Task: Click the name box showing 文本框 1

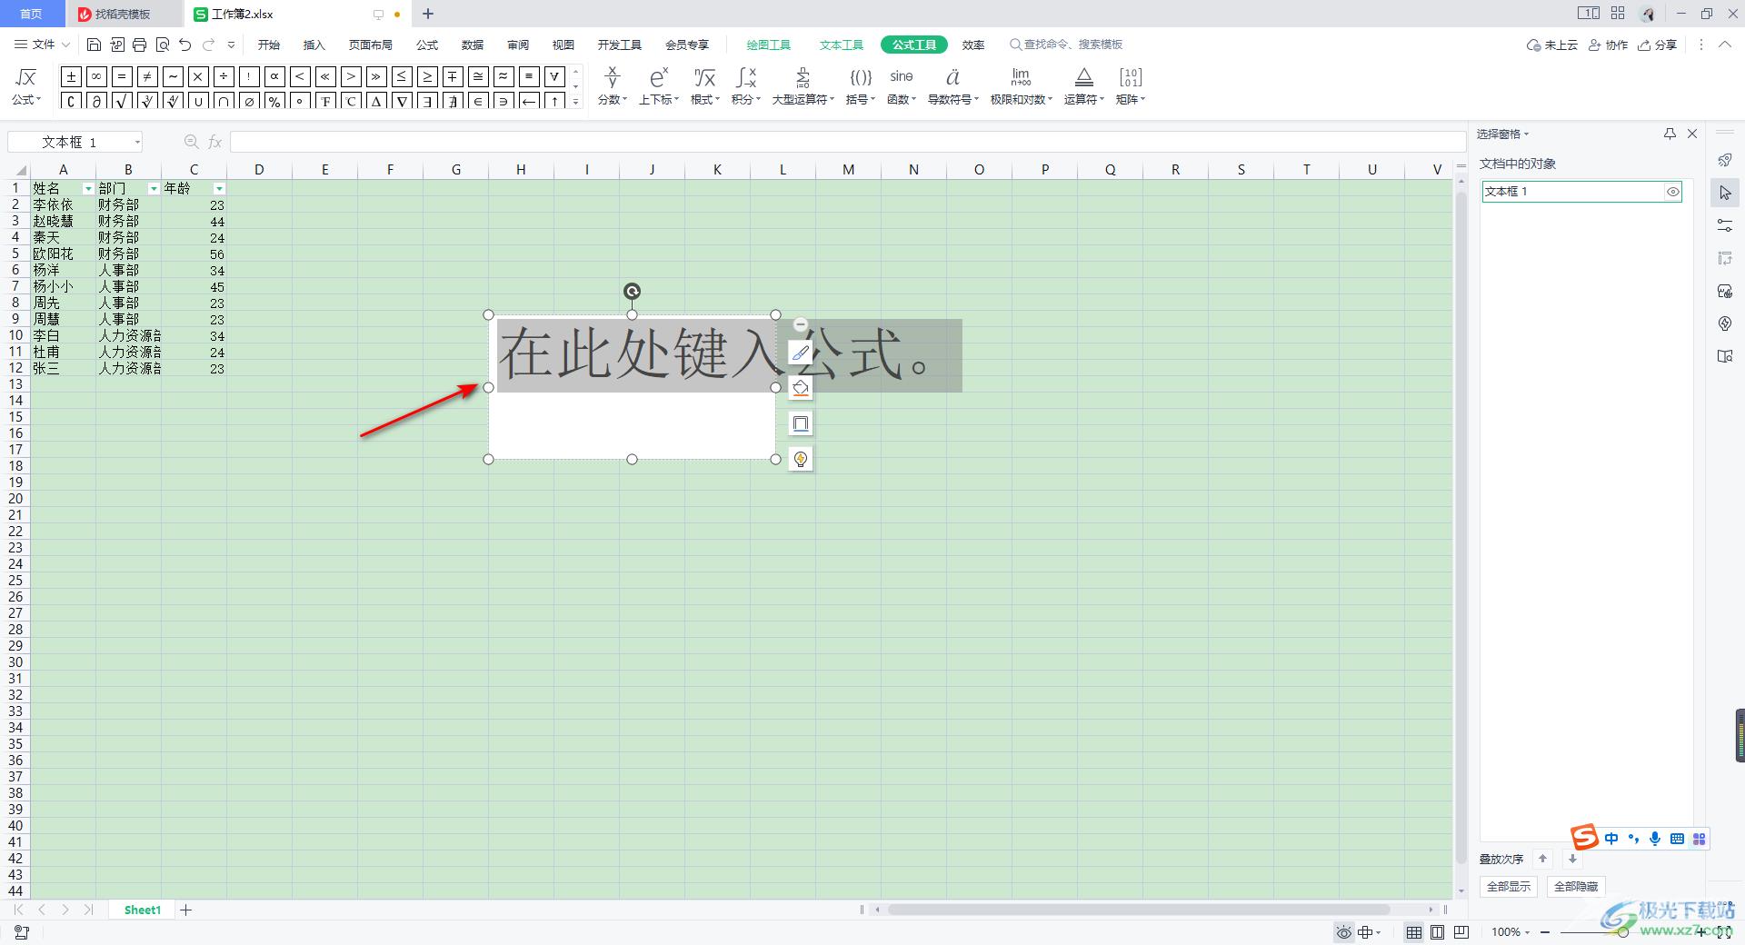Action: click(75, 142)
